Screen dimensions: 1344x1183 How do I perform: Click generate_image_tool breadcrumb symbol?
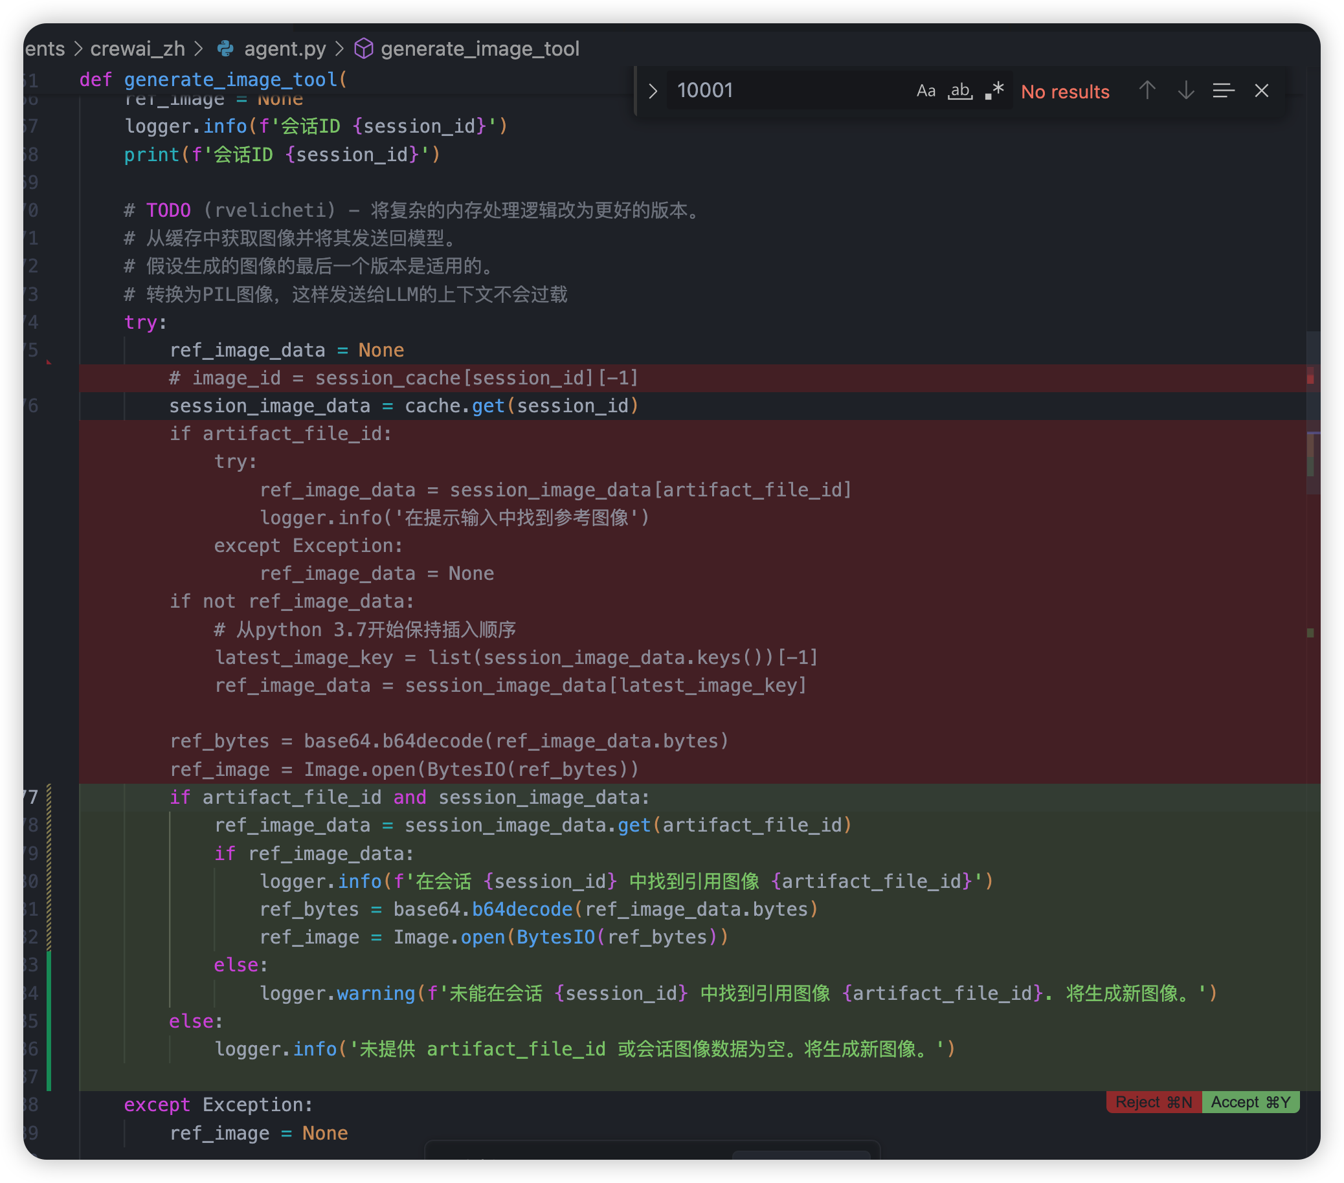point(479,49)
